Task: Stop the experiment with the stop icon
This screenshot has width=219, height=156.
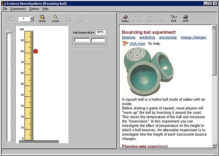Action: (81, 19)
